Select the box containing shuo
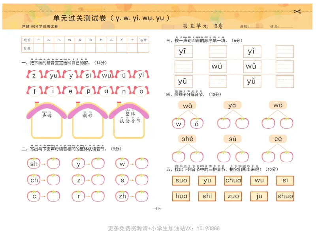 coord(285,196)
